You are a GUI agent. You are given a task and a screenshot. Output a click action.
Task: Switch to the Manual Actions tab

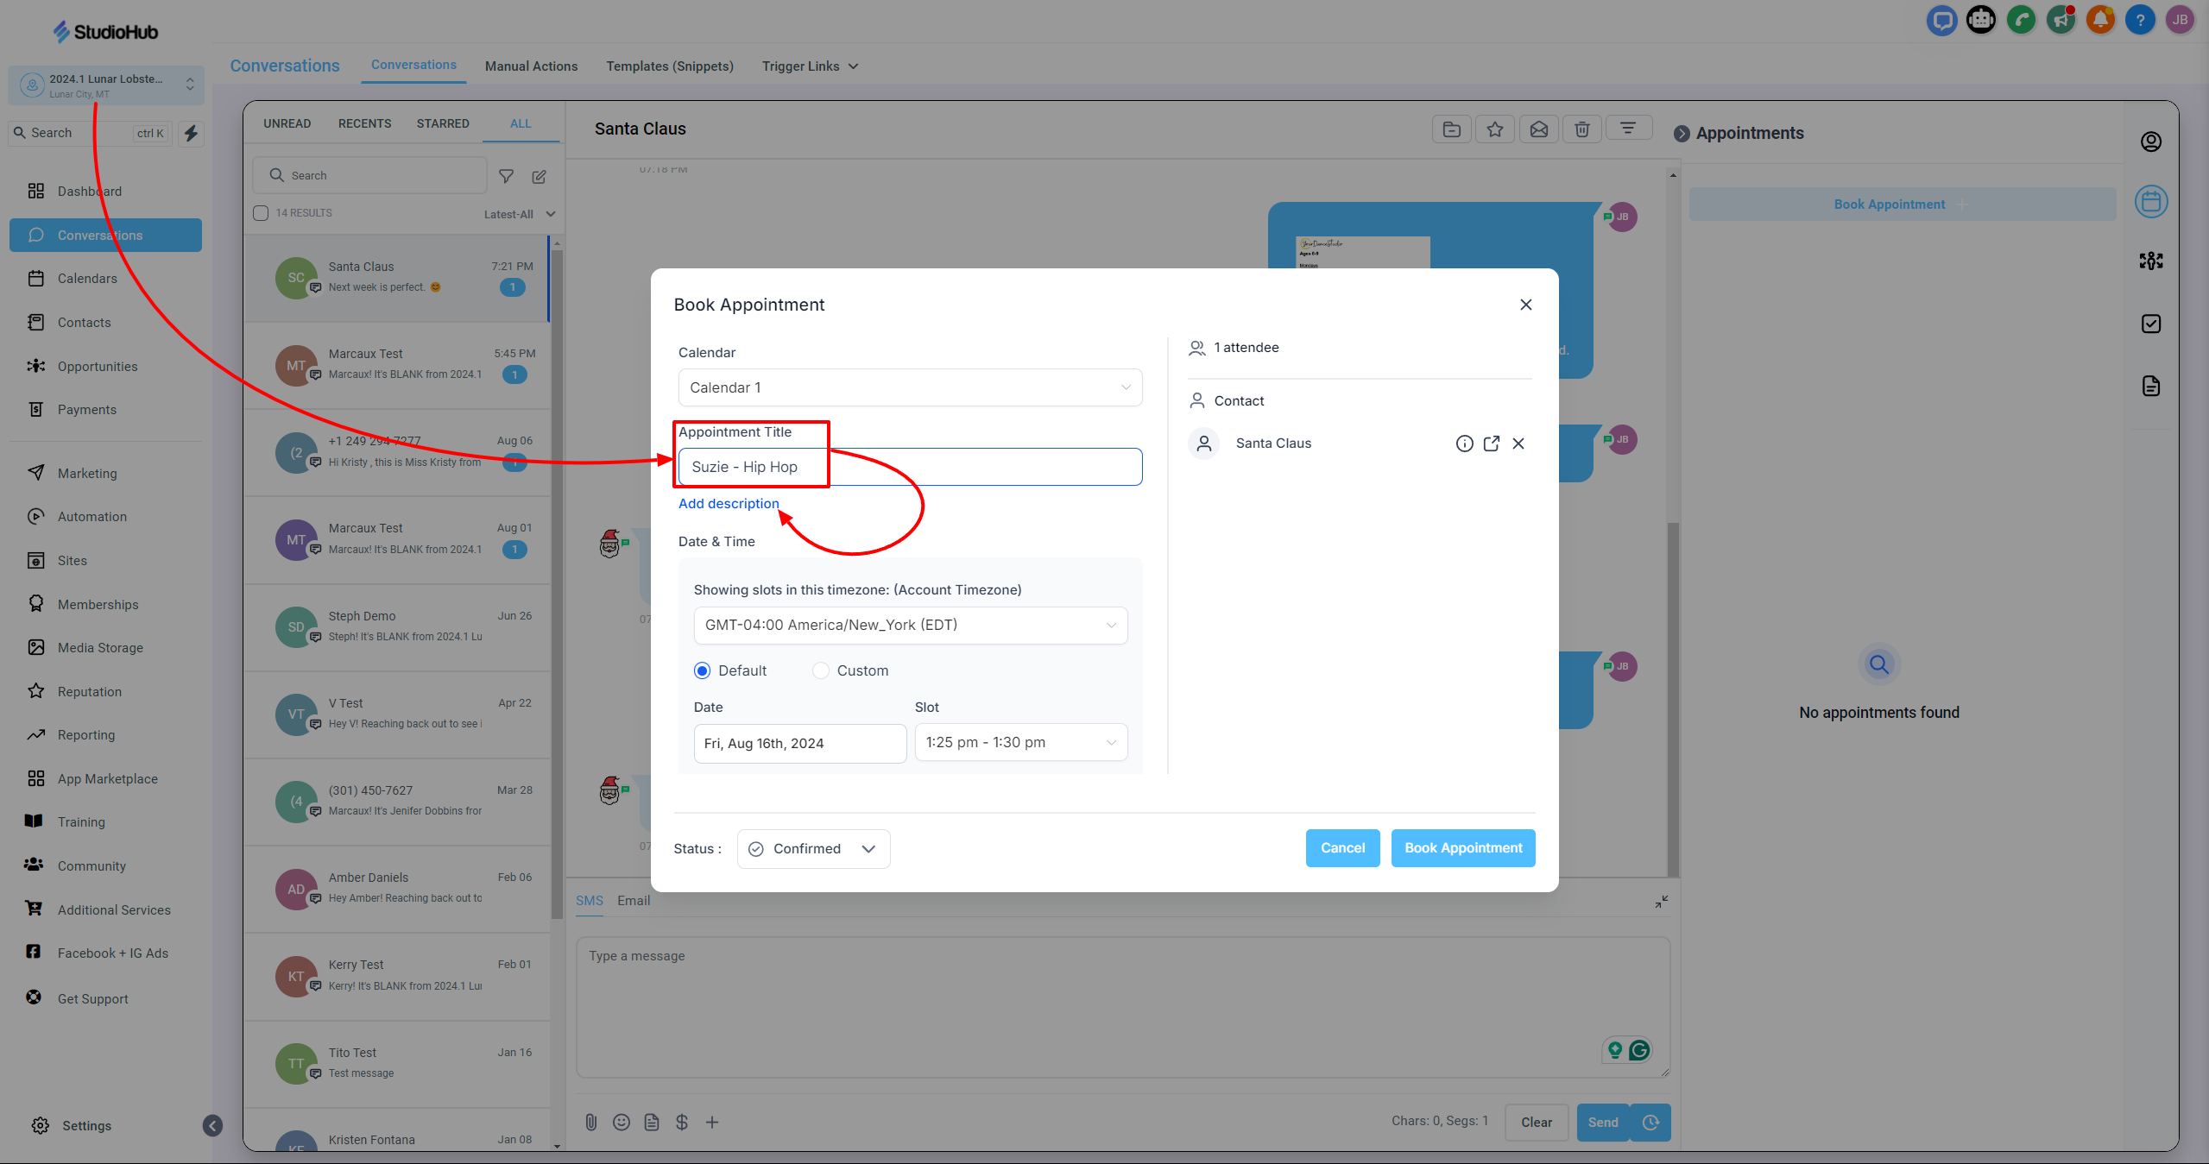(531, 66)
